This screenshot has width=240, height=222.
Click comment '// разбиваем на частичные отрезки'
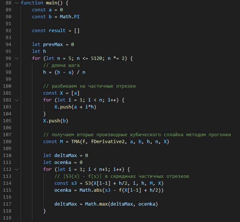click(x=89, y=86)
